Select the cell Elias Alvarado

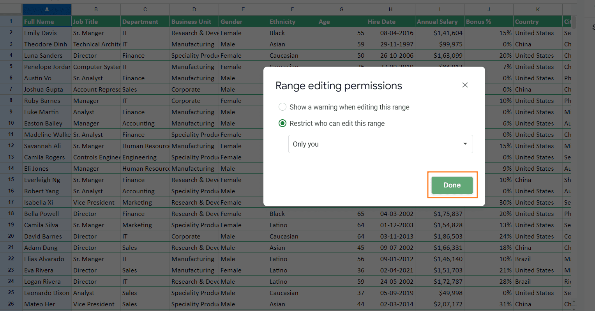47,259
